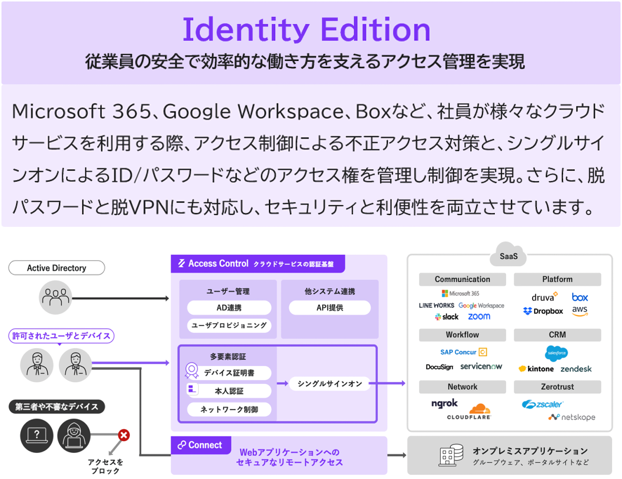
Task: Click the Active Directory users group icon
Action: click(56, 297)
